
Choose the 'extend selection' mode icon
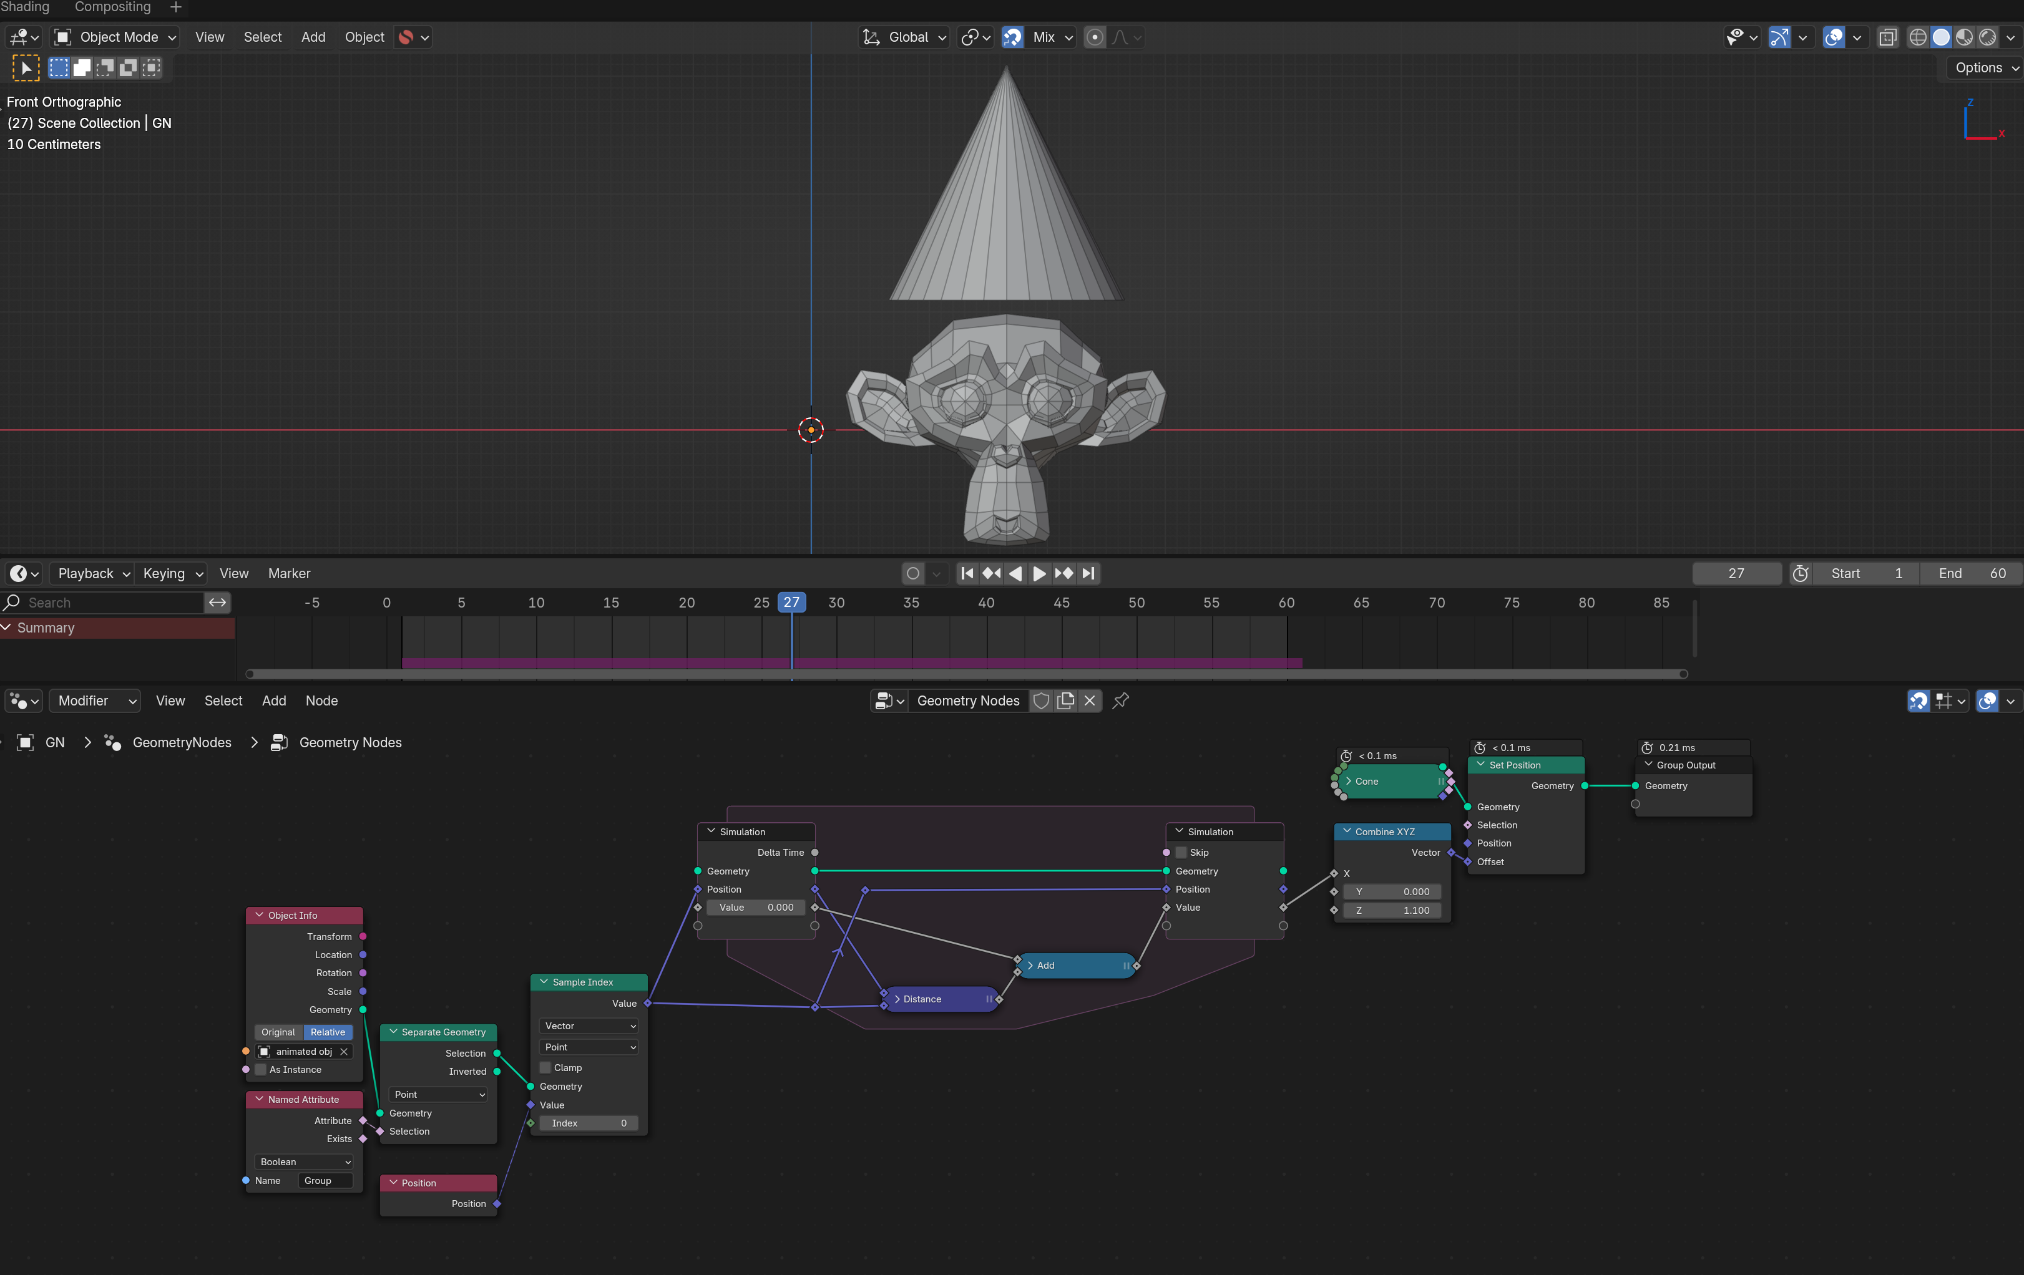(x=82, y=68)
